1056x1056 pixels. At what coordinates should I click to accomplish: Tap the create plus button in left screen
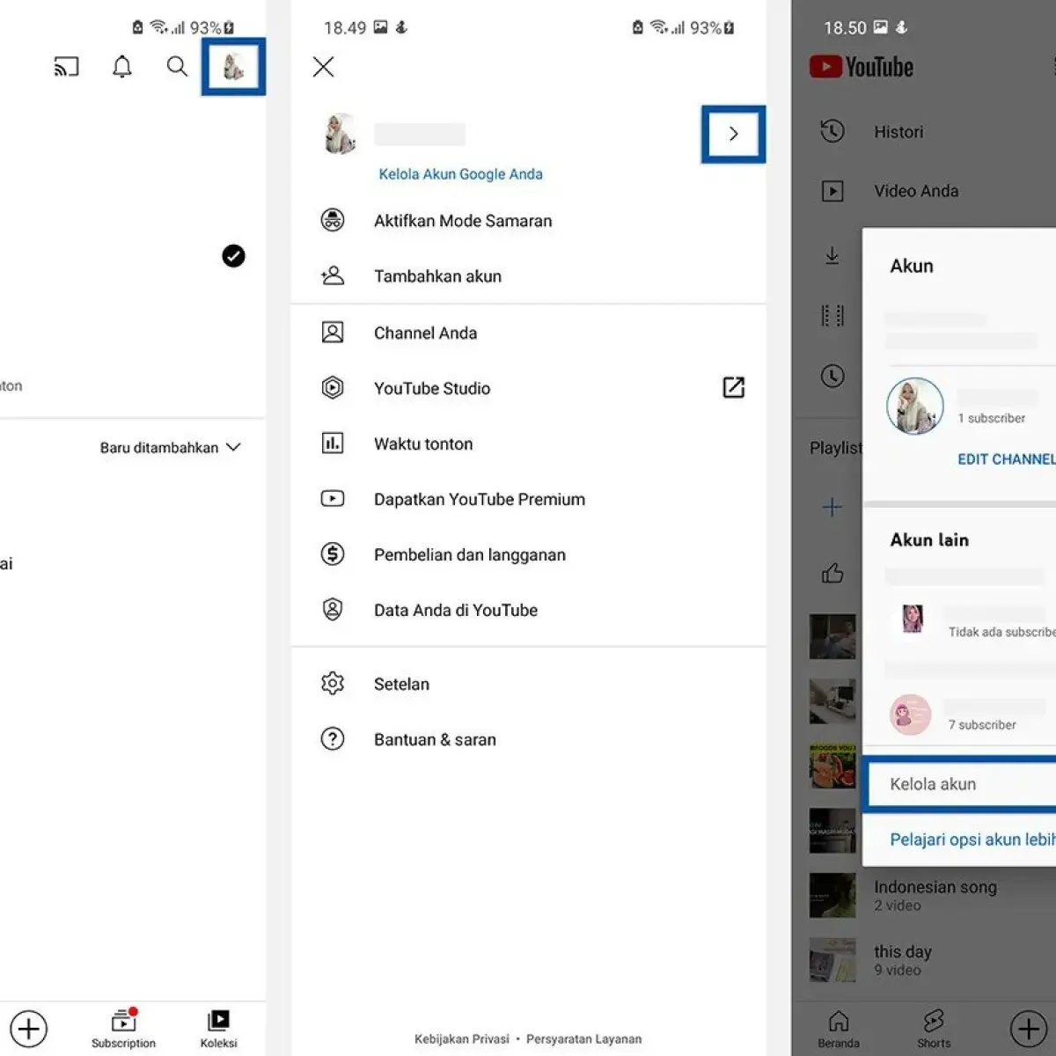pyautogui.click(x=28, y=1029)
